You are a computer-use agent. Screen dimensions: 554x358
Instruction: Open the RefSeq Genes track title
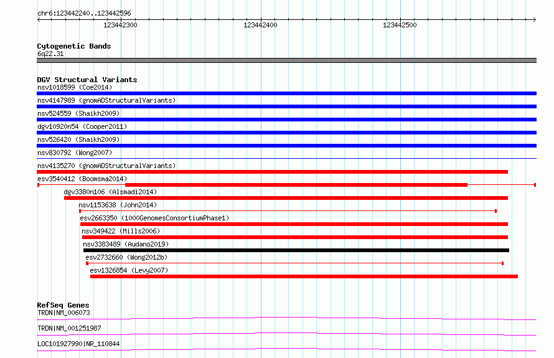(x=63, y=305)
